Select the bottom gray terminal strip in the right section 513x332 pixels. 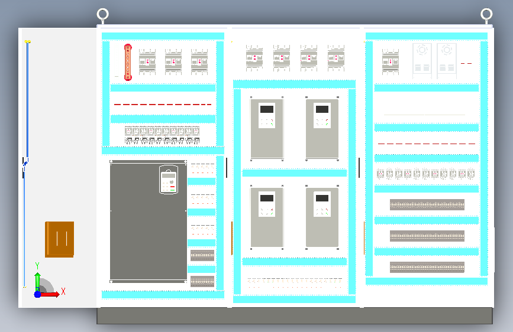click(427, 267)
